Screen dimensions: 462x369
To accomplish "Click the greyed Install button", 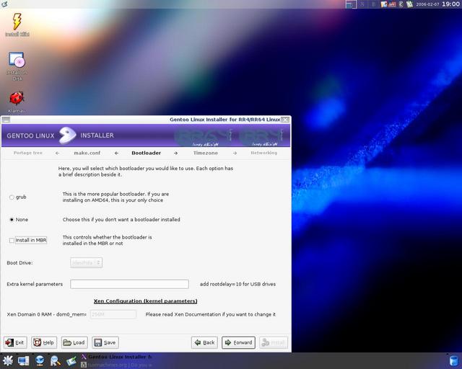I will tap(274, 342).
